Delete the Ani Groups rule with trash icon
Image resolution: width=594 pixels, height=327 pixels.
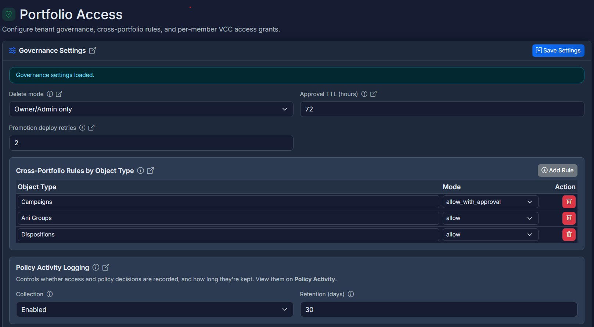tap(569, 218)
